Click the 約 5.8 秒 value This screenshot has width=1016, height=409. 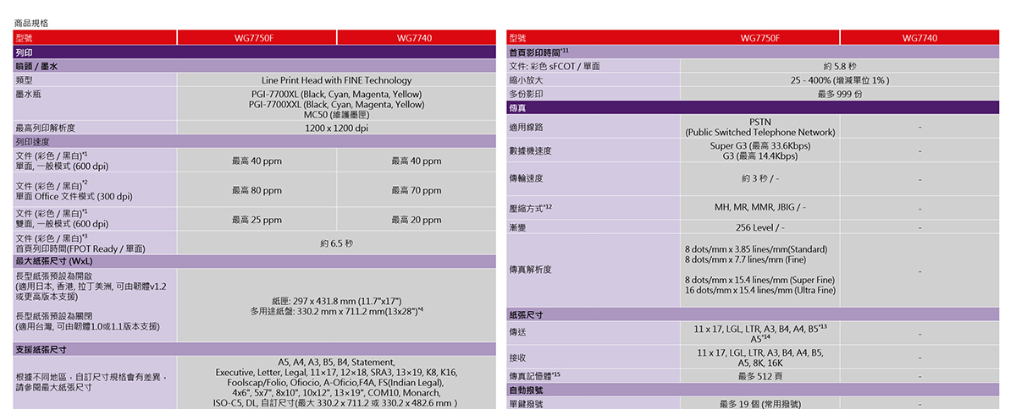pyautogui.click(x=840, y=66)
